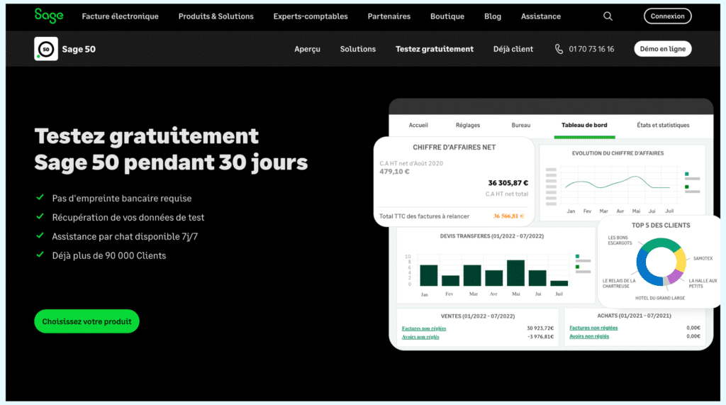The image size is (726, 405).
Task: Click Tableau de bord tab in preview
Action: tap(584, 125)
